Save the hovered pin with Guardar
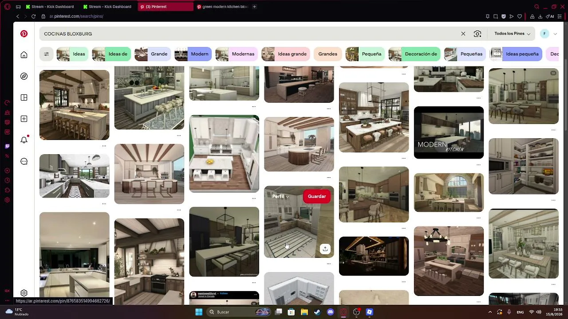This screenshot has width=568, height=319. 317,196
